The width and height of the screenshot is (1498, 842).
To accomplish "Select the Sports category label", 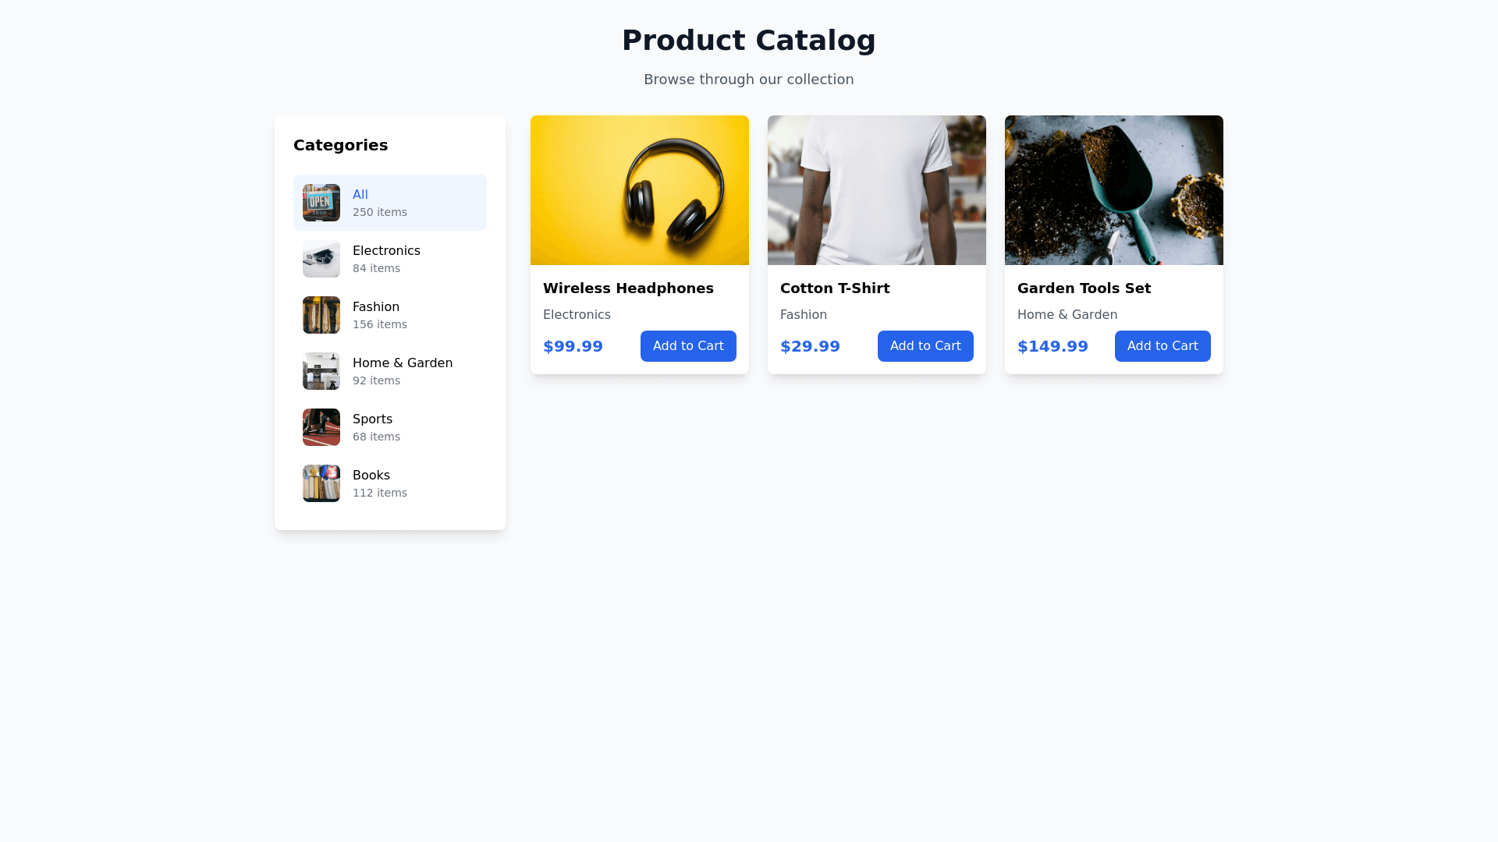I will tap(372, 419).
